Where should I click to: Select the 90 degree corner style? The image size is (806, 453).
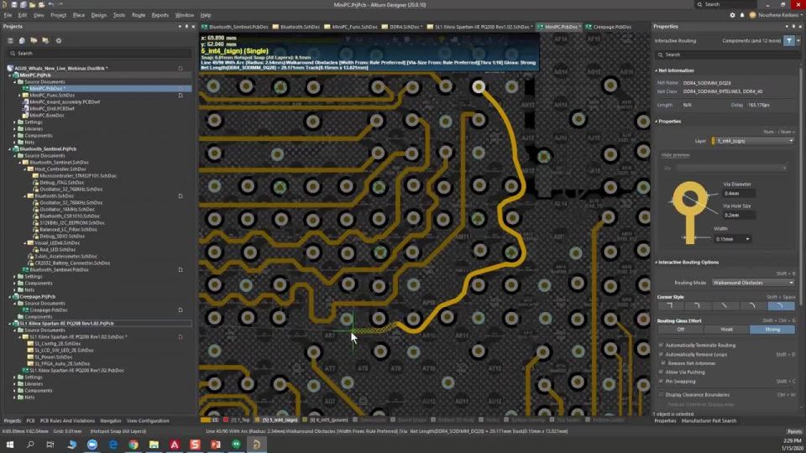pyautogui.click(x=669, y=305)
